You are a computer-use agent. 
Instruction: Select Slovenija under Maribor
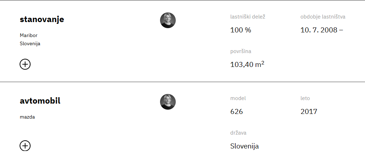(x=30, y=43)
